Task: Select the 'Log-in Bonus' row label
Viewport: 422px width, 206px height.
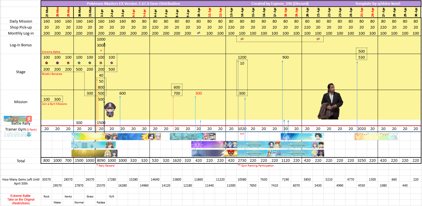Action: pyautogui.click(x=21, y=45)
